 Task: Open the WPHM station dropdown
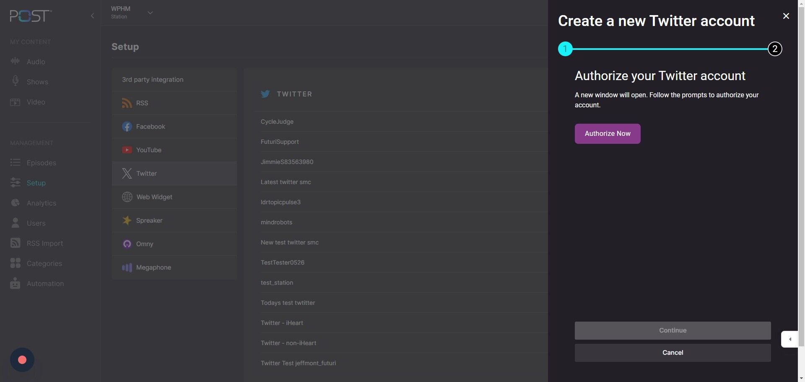click(150, 13)
